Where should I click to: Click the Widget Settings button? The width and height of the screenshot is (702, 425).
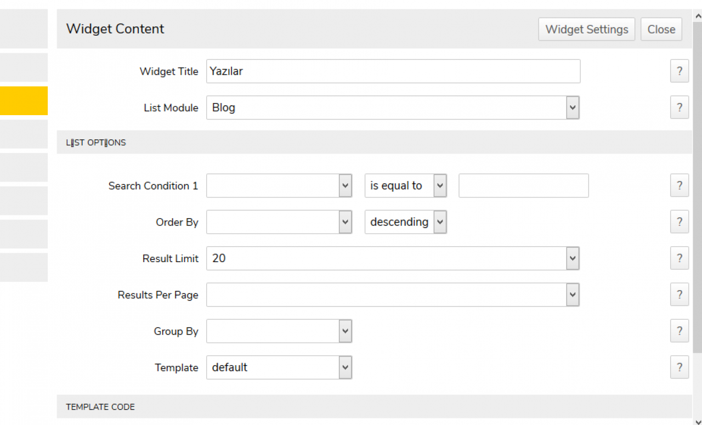click(587, 29)
